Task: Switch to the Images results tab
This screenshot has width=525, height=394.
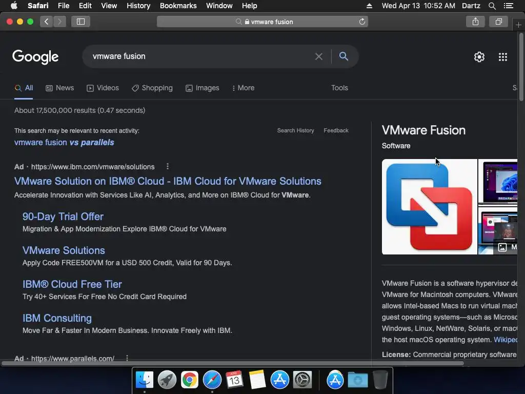Action: click(x=202, y=88)
